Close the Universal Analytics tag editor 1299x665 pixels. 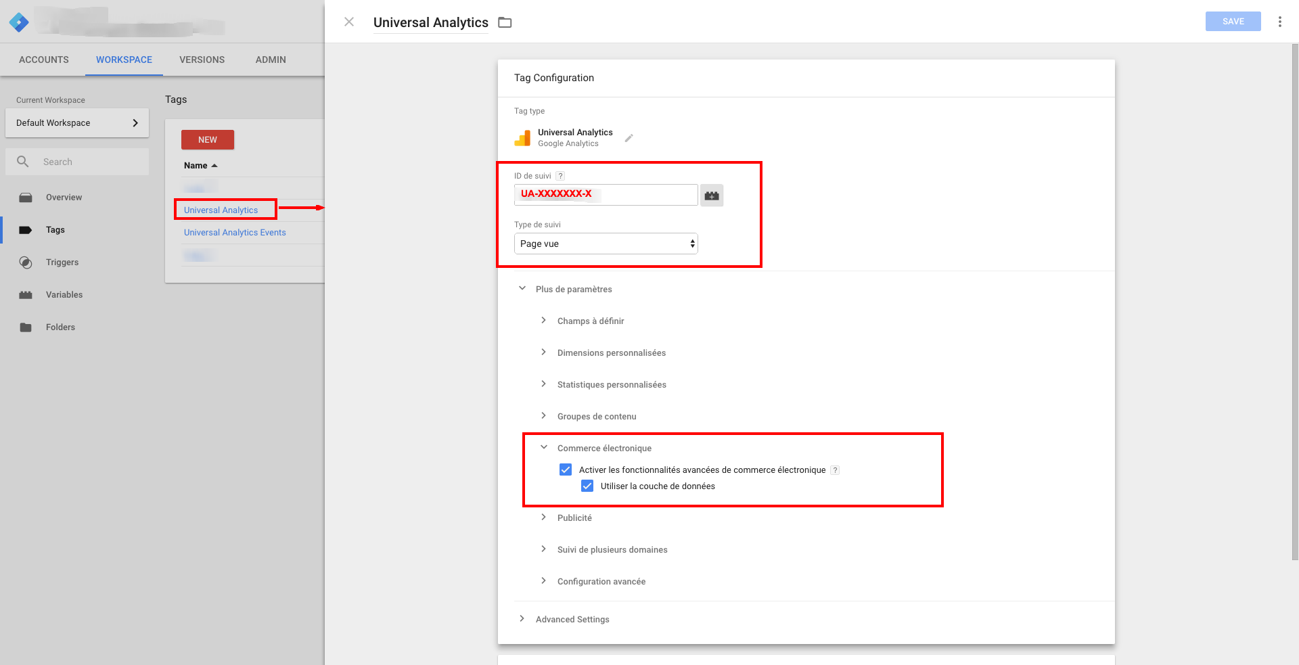349,22
